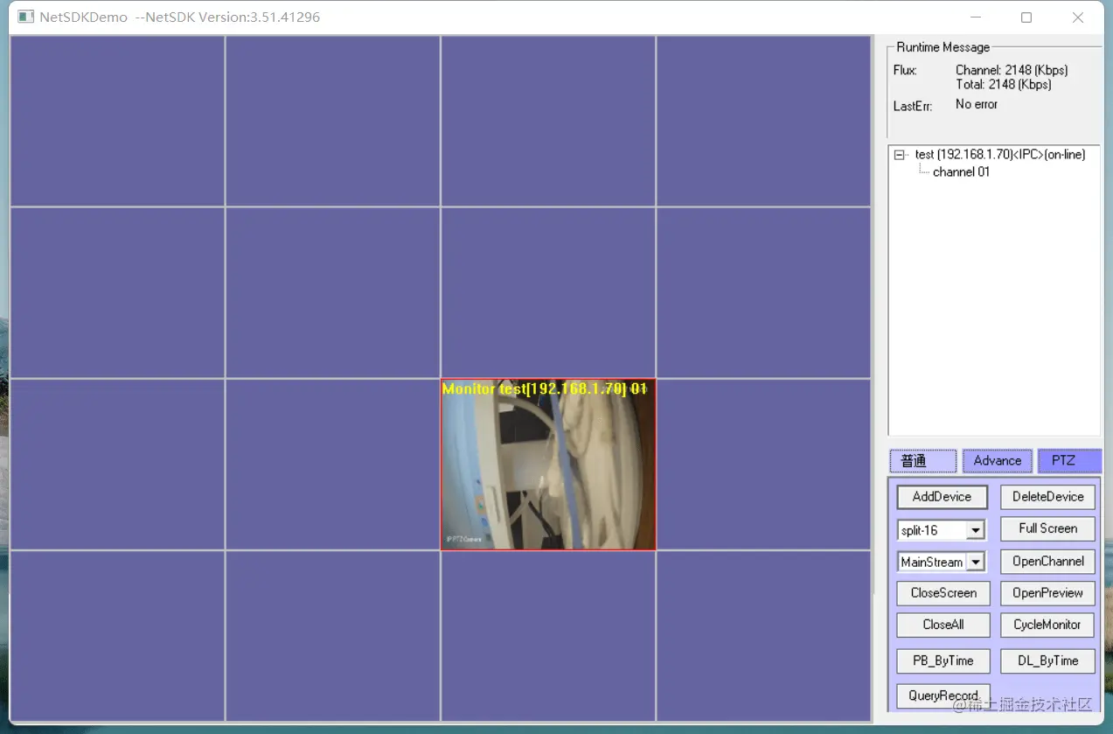This screenshot has height=734, width=1113.
Task: Click the OpenChannel button
Action: 1047,562
